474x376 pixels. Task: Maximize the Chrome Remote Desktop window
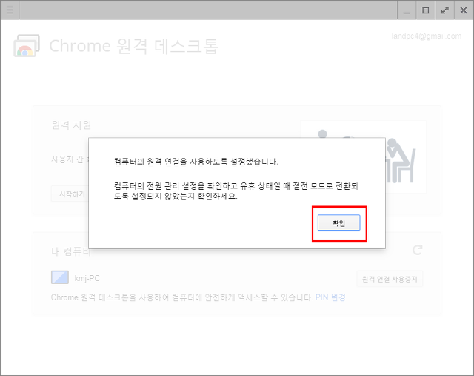(x=426, y=10)
